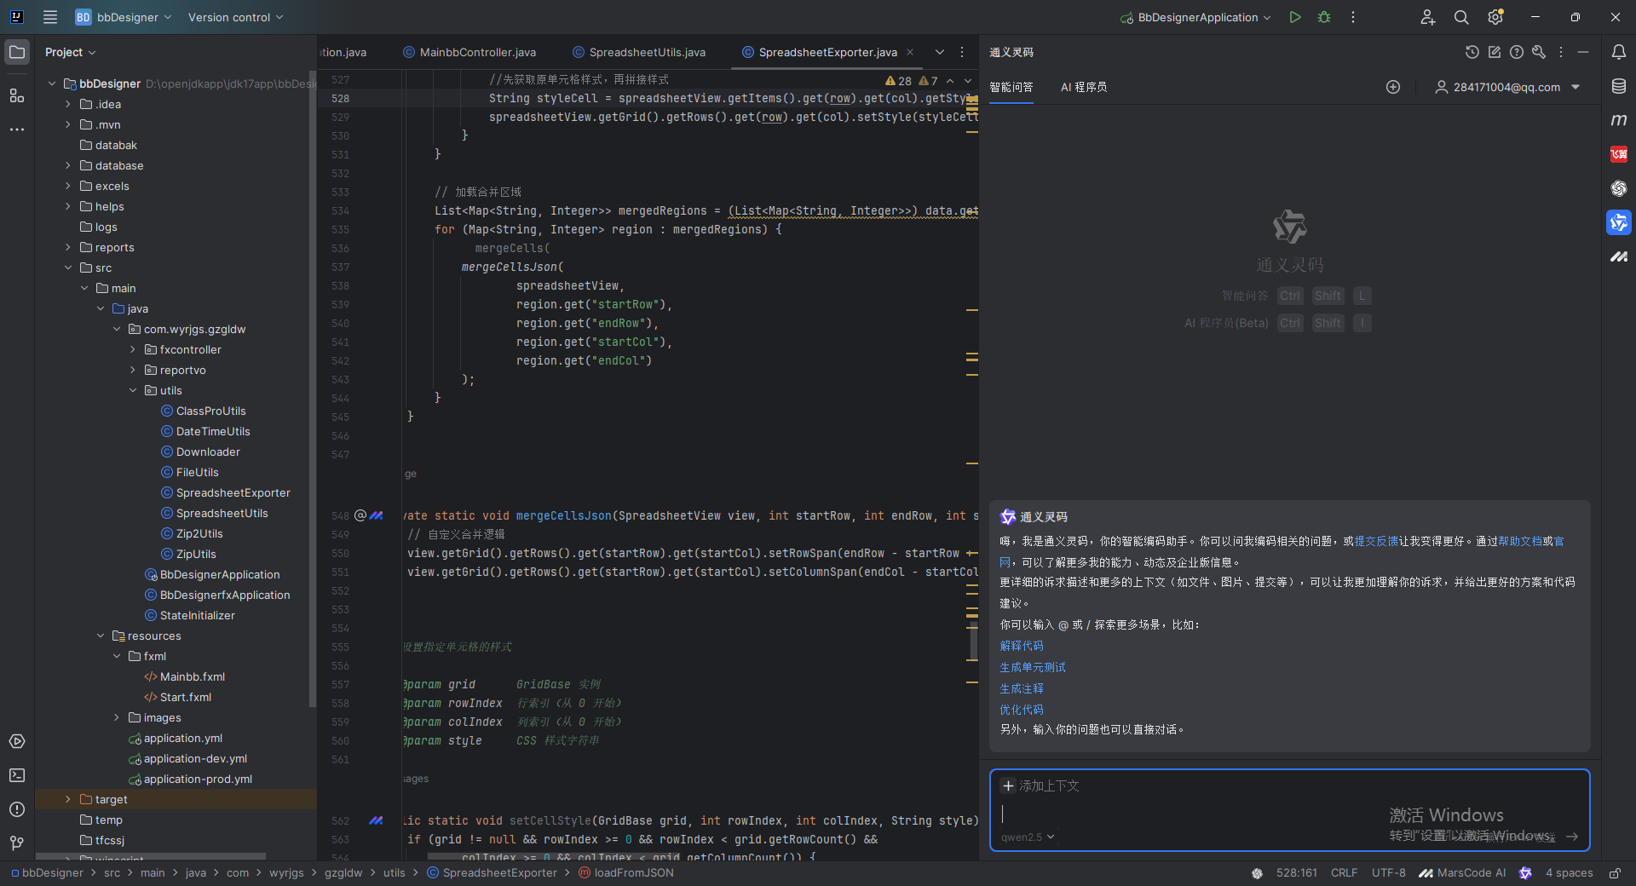The height and width of the screenshot is (886, 1636).
Task: Open the qwen2.5 model selector
Action: tap(1028, 837)
